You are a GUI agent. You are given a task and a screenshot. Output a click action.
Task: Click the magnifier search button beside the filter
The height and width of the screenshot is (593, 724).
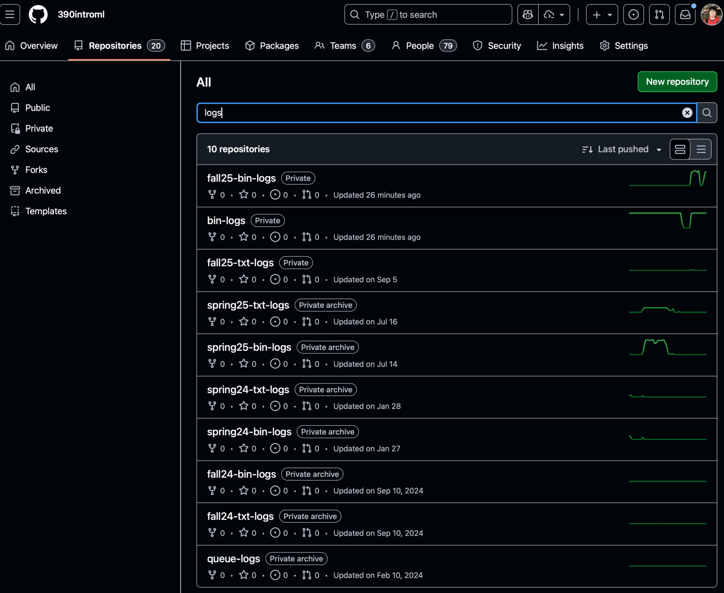pyautogui.click(x=707, y=113)
